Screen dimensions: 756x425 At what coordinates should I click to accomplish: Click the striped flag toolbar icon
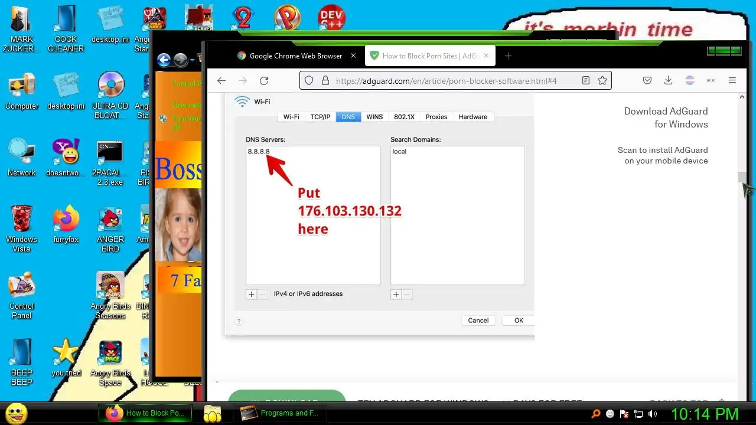tap(690, 81)
